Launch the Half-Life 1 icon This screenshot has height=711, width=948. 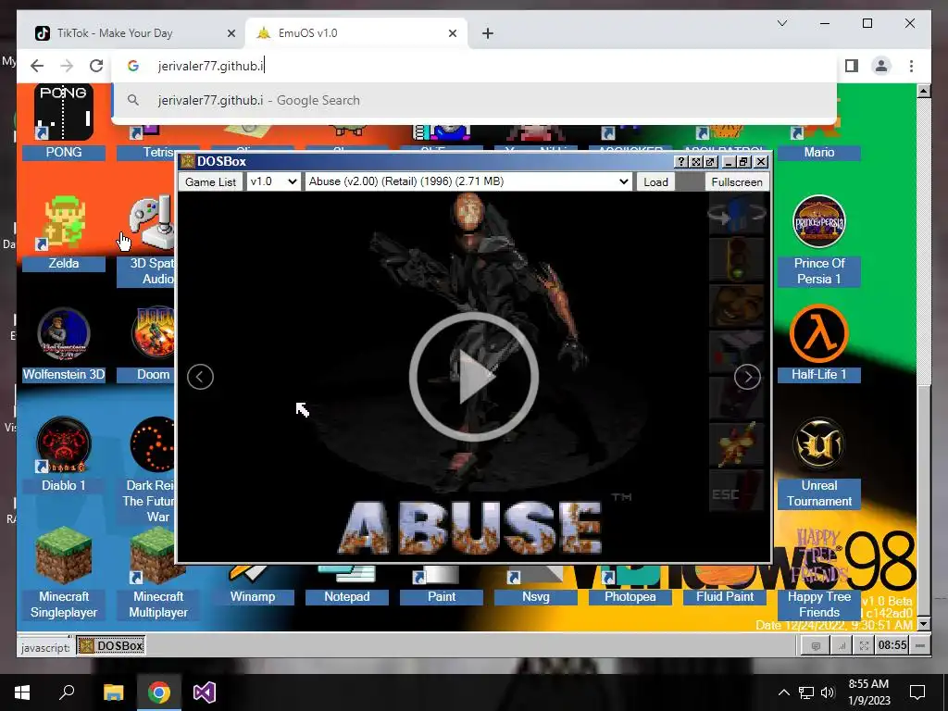(x=819, y=334)
